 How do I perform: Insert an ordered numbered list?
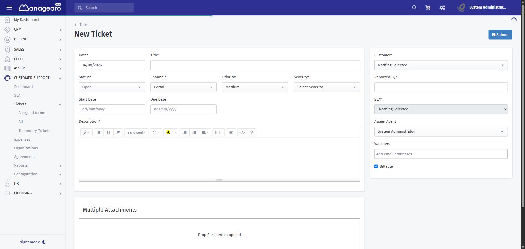pos(194,133)
